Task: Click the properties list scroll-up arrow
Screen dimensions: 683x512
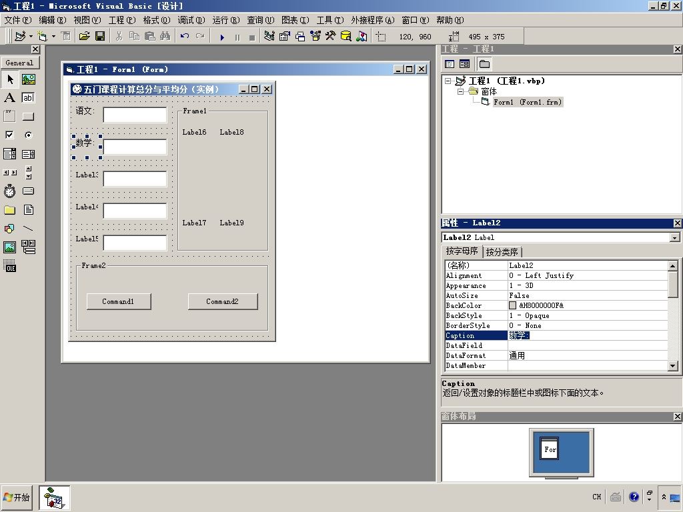Action: [672, 265]
